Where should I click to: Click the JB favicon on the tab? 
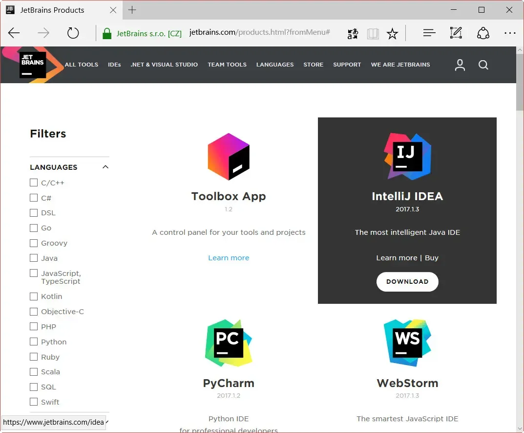[x=10, y=10]
